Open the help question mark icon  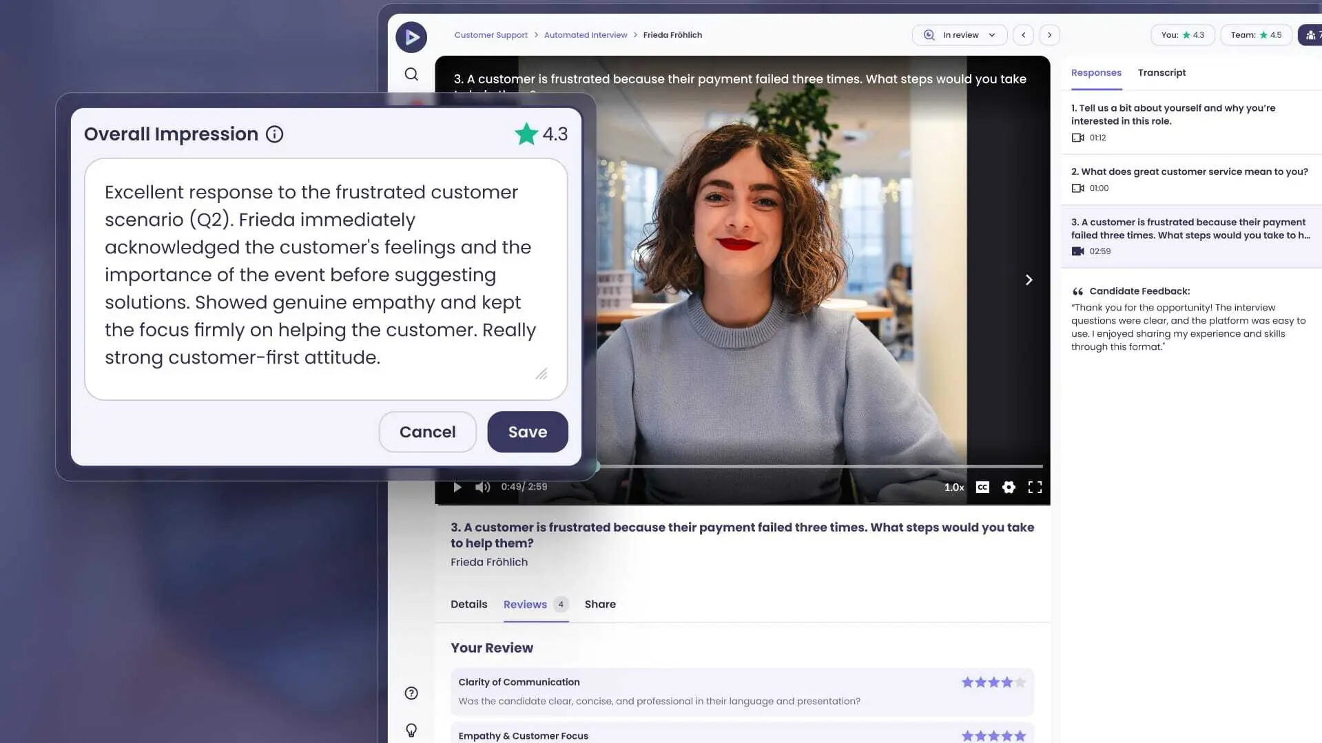tap(411, 693)
